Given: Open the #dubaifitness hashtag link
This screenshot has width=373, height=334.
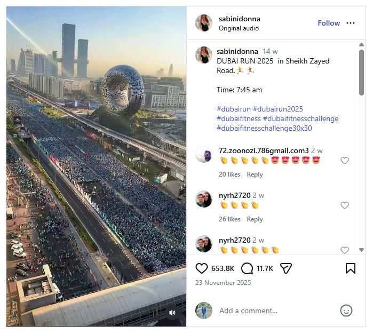Looking at the screenshot, I should [x=239, y=118].
